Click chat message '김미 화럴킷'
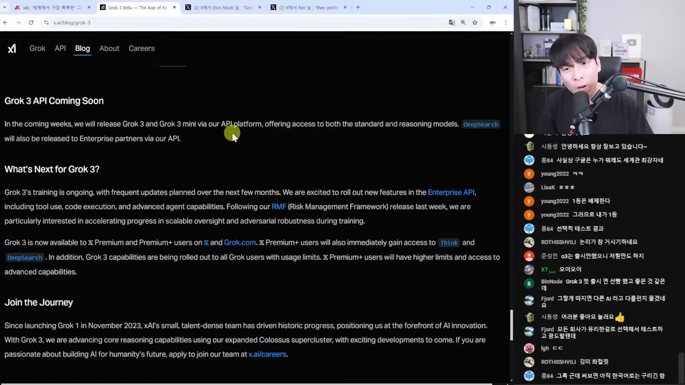685x385 pixels. [594, 362]
